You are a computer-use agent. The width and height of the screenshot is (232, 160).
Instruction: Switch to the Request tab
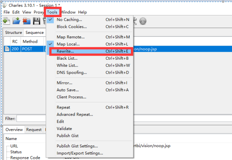click(34, 130)
